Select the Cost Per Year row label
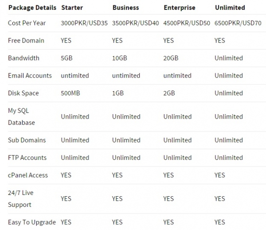This screenshot has height=230, width=266. pos(27,23)
